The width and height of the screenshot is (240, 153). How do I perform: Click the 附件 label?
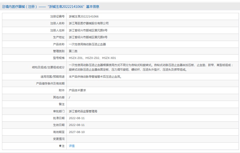pyautogui.click(x=62, y=91)
